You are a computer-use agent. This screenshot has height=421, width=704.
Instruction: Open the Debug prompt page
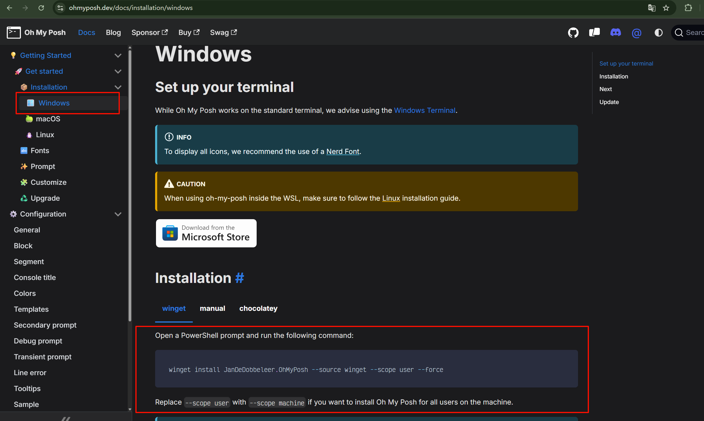tap(38, 341)
